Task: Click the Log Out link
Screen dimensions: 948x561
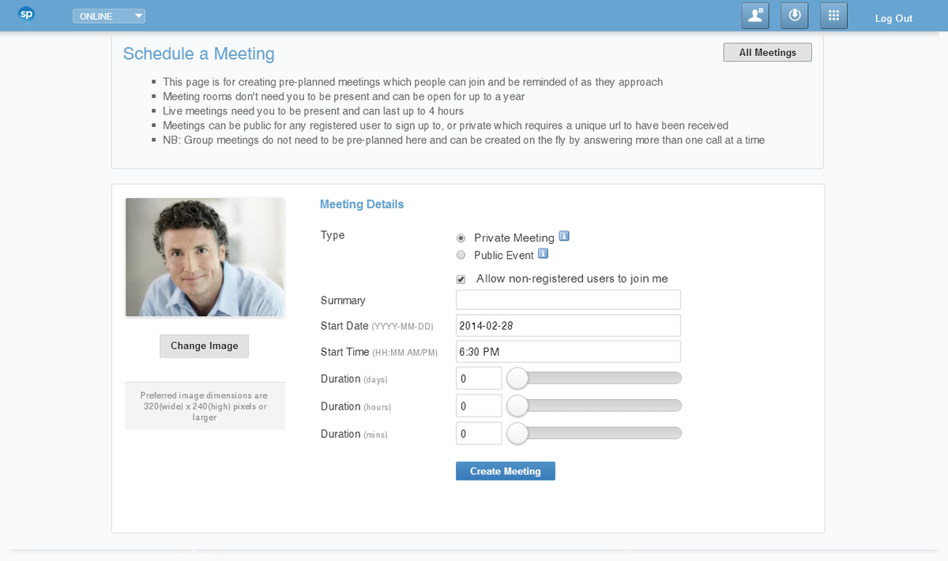Action: 893,18
